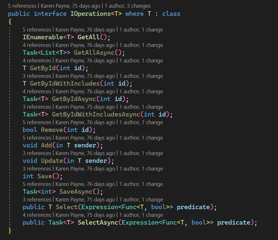
Task: Click the Update method name
Action: tap(52, 161)
